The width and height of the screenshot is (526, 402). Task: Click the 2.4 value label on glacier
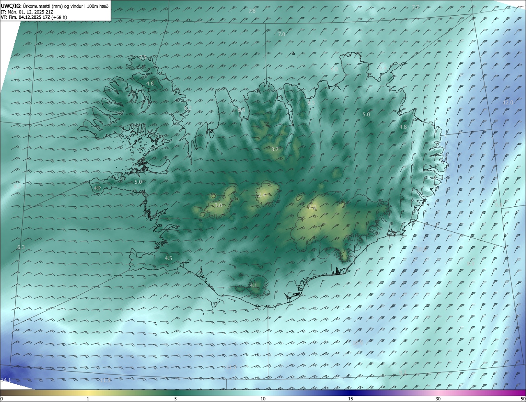click(262, 195)
